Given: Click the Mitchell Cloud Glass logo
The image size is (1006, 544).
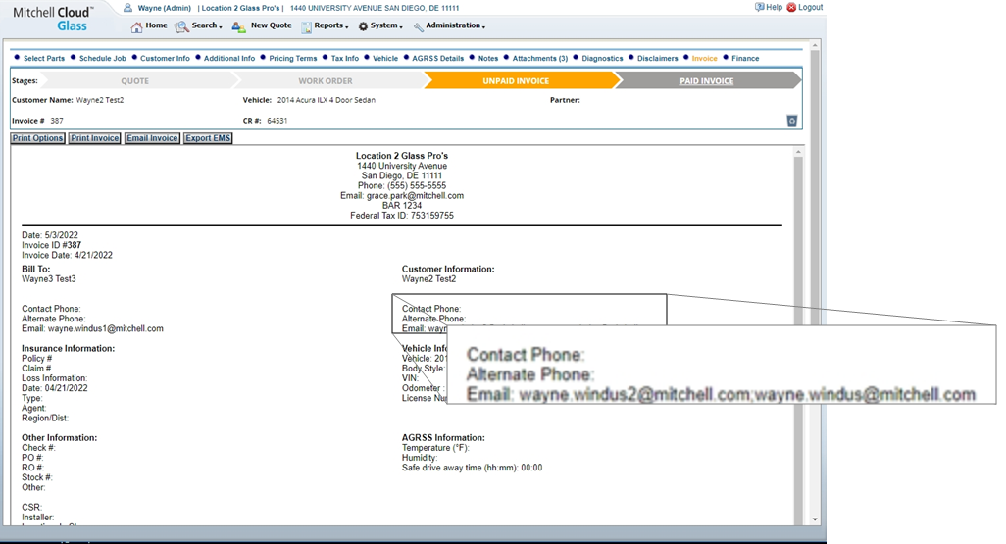Looking at the screenshot, I should (x=53, y=18).
